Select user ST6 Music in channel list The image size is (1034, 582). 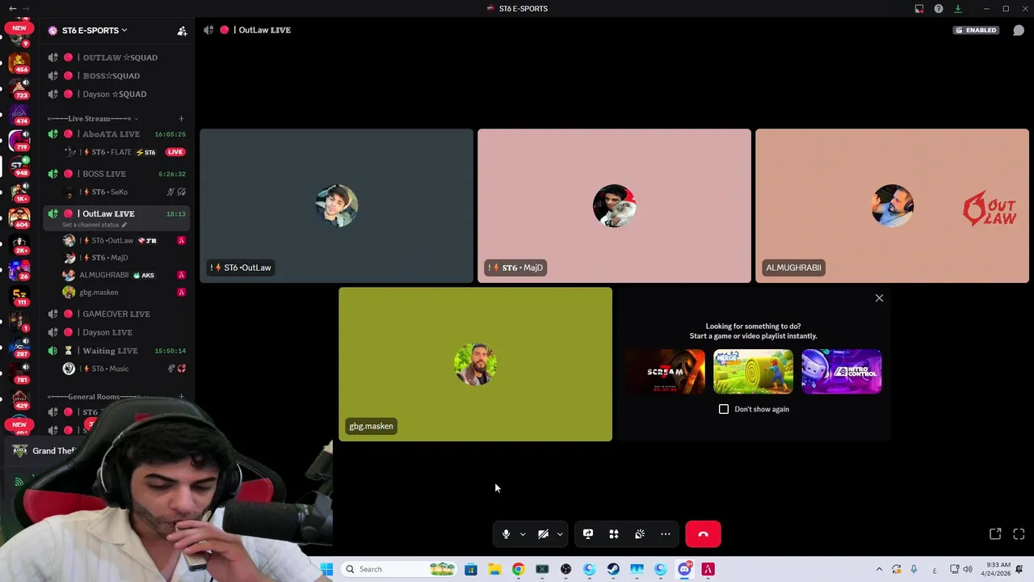(125, 369)
